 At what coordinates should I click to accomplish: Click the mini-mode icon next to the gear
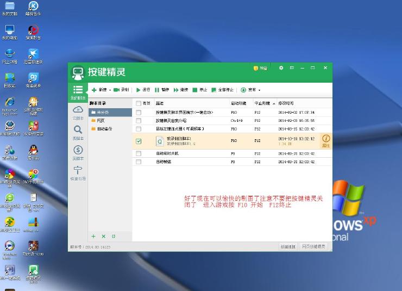(292, 68)
